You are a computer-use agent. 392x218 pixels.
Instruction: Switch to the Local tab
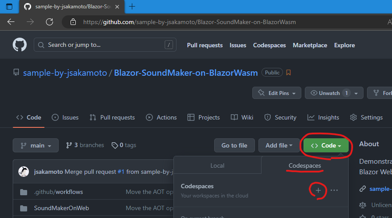click(217, 165)
